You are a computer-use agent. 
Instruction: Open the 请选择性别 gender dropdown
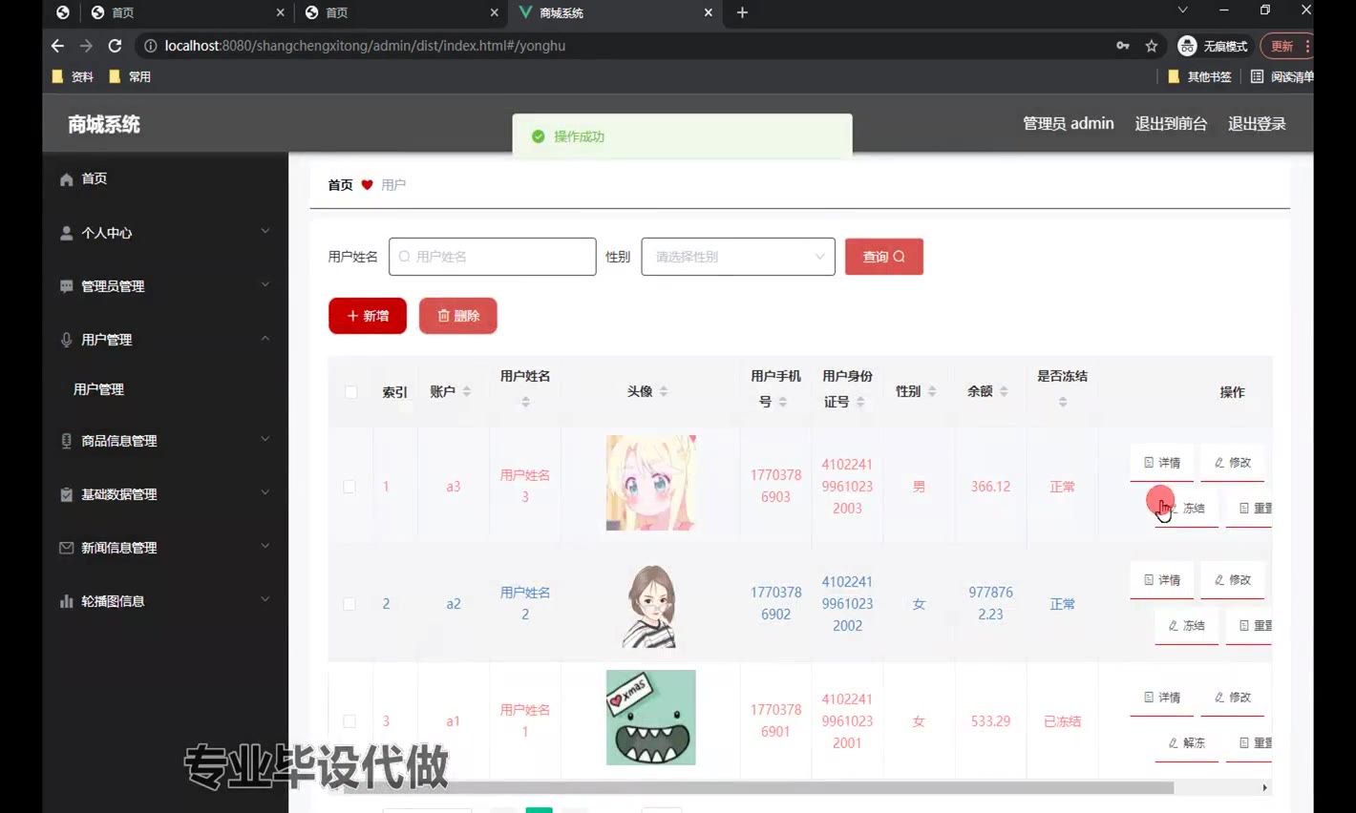click(738, 257)
